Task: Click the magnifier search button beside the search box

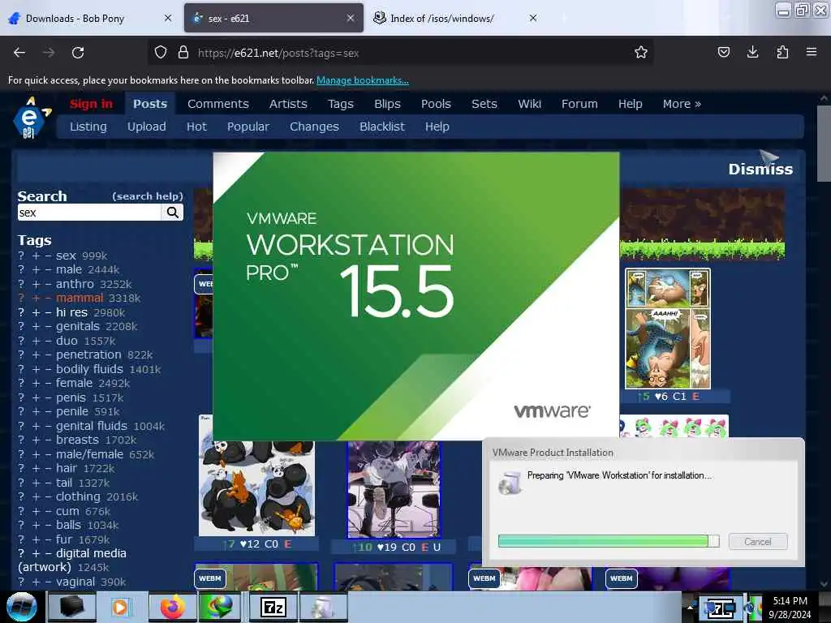Action: (173, 213)
